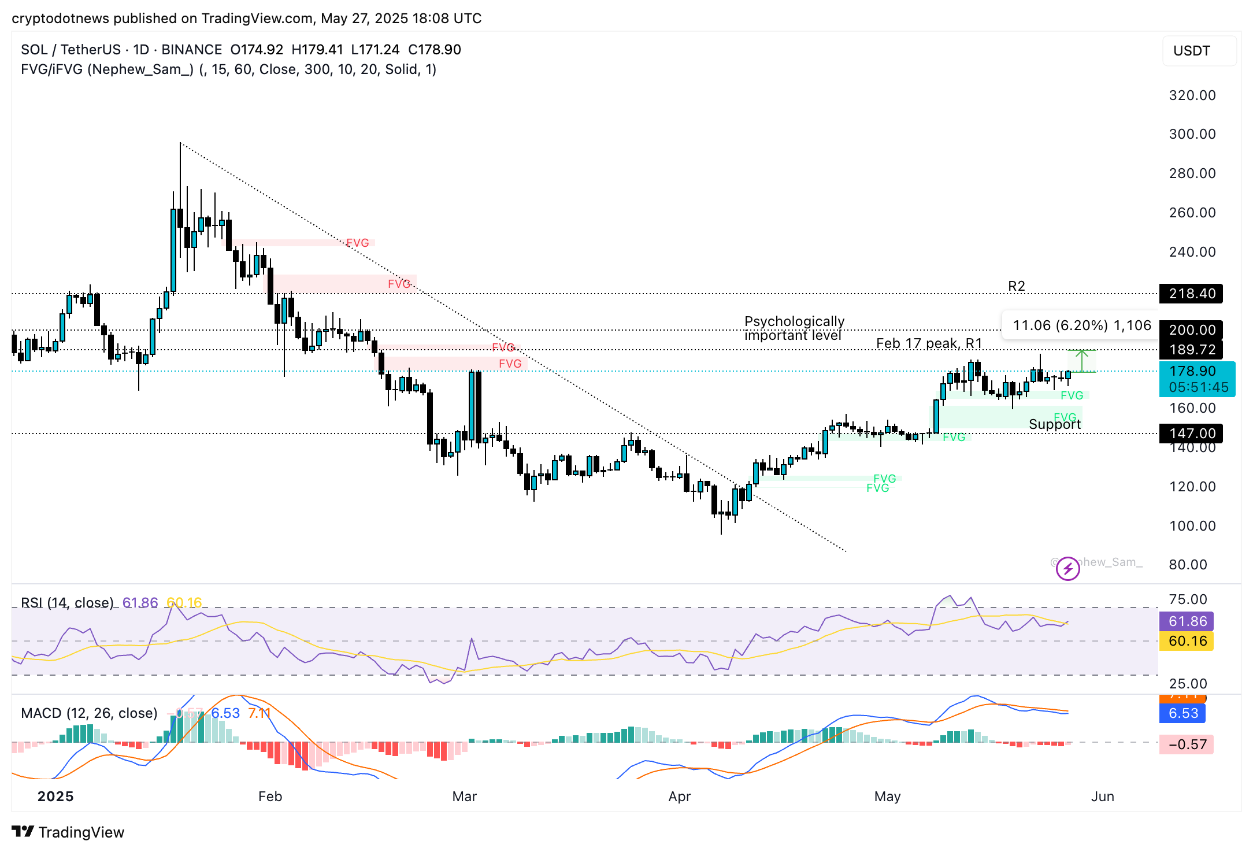The width and height of the screenshot is (1253, 852).
Task: Click the 218.40 R2 price label
Action: 1191,294
